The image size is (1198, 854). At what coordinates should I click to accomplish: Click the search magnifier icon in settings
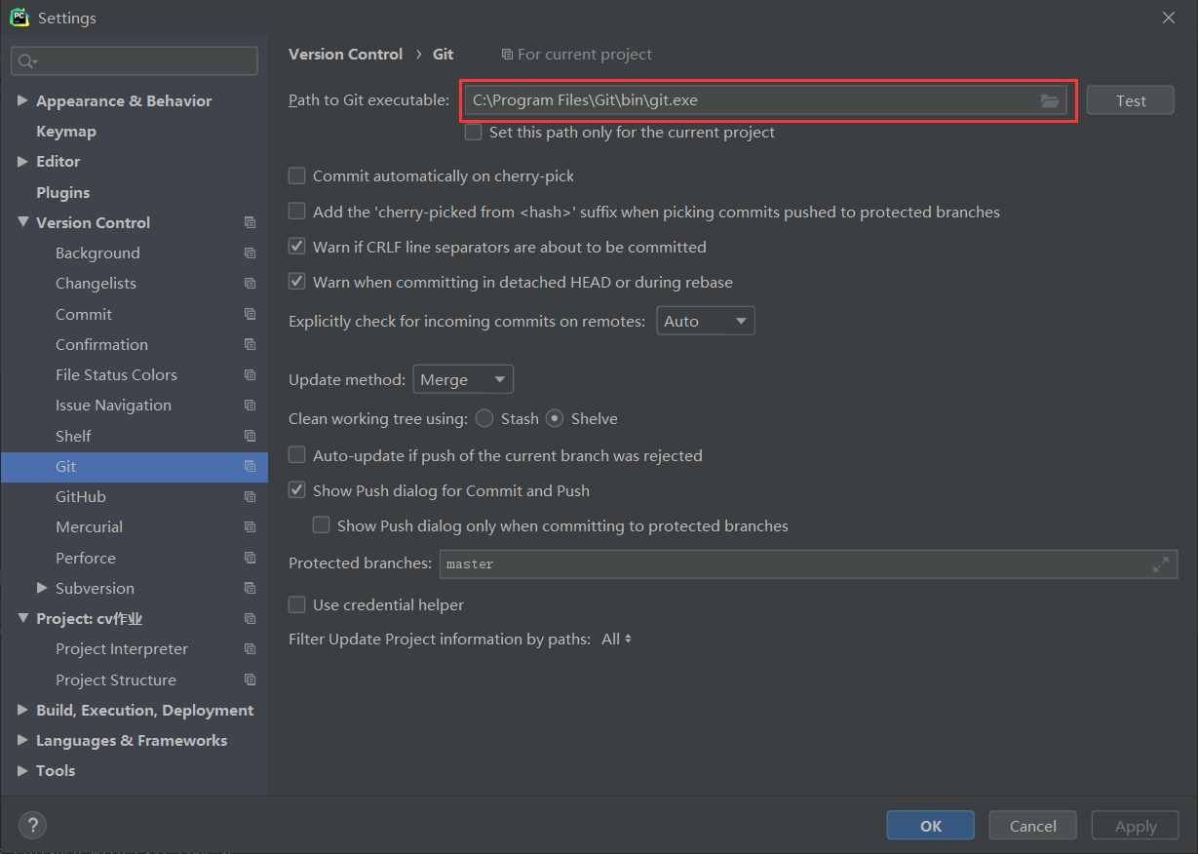[26, 61]
